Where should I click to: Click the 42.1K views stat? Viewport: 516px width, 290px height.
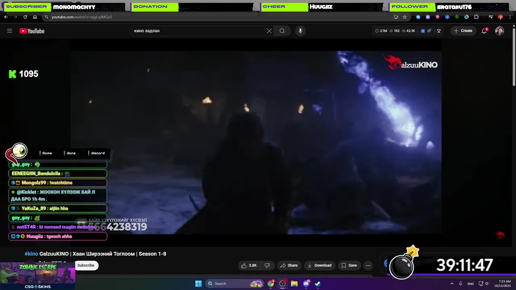pos(408,31)
